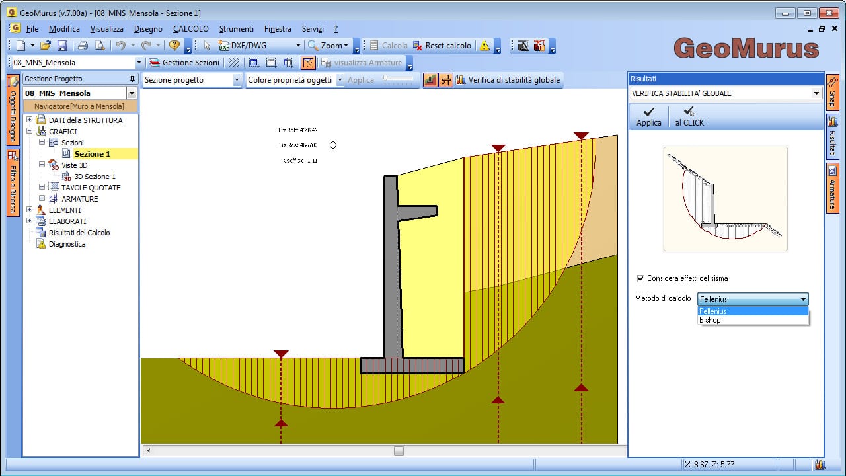Open the Finestra menu
The width and height of the screenshot is (846, 476).
278,29
